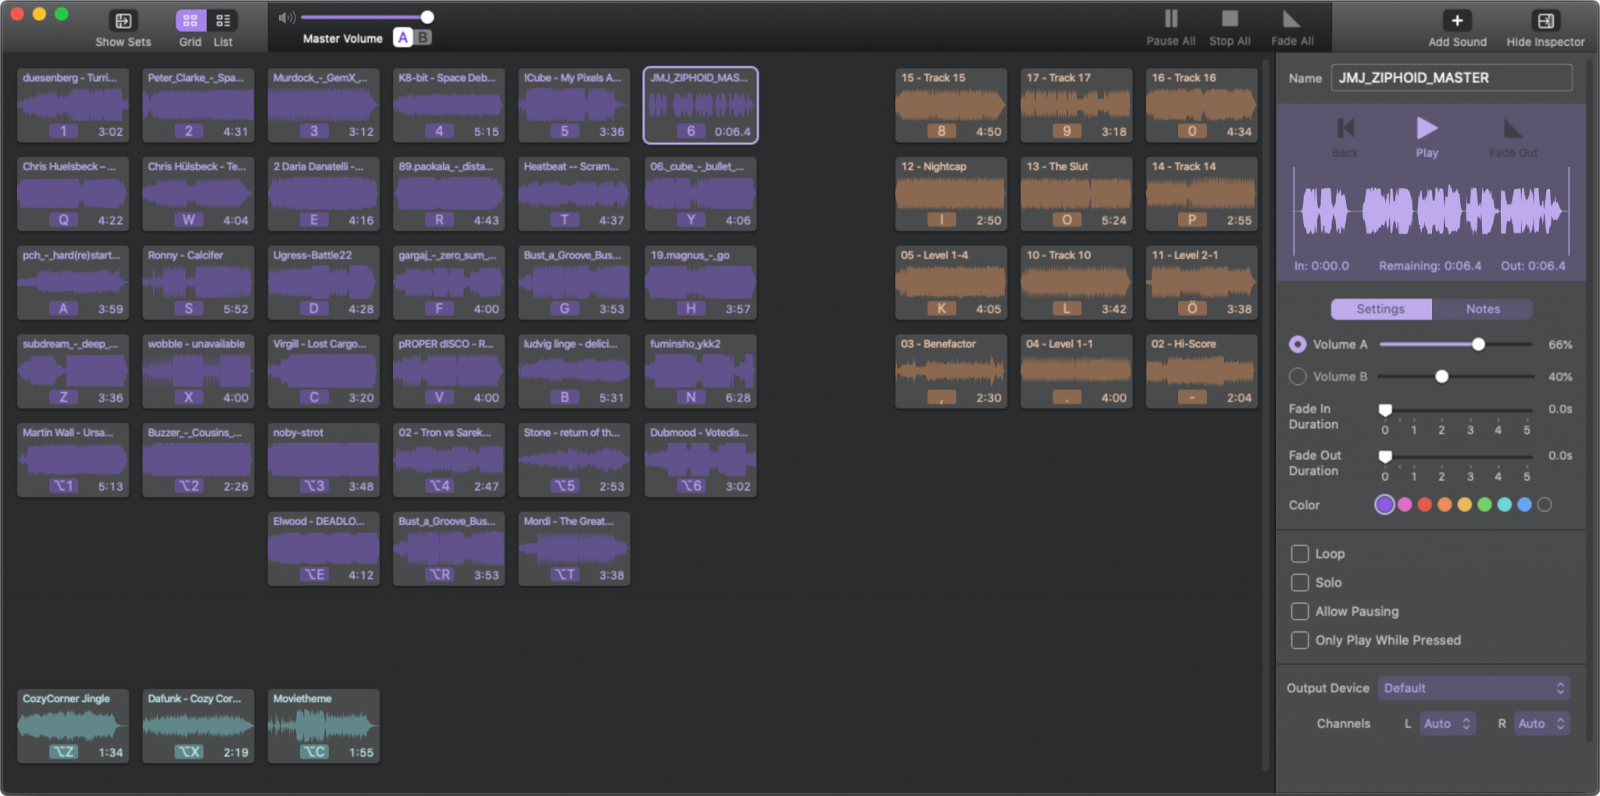Enable the Loop checkbox
Screen dimensions: 1600x796
point(1300,554)
